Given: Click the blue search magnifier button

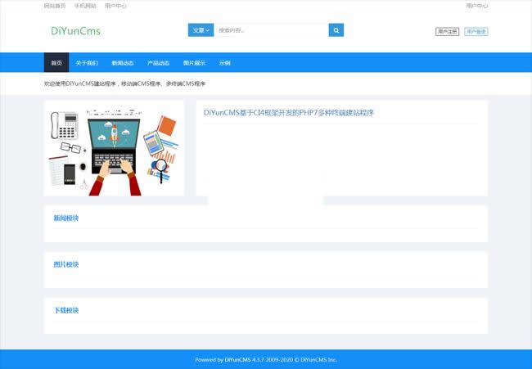Looking at the screenshot, I should click(336, 30).
